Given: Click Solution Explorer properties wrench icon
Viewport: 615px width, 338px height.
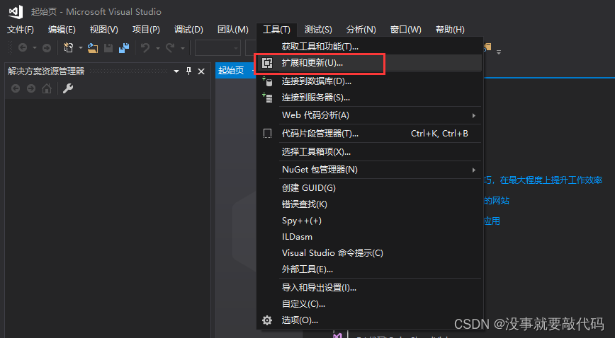Looking at the screenshot, I should 68,88.
